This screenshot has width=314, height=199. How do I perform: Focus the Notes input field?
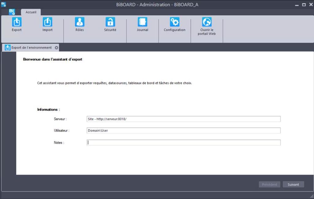[x=184, y=143]
